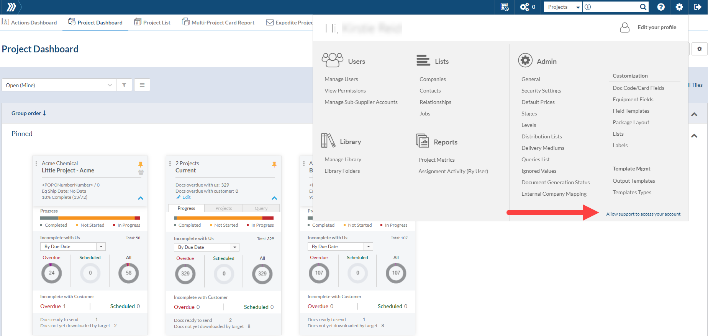Click the logout icon
The height and width of the screenshot is (336, 708).
(698, 7)
